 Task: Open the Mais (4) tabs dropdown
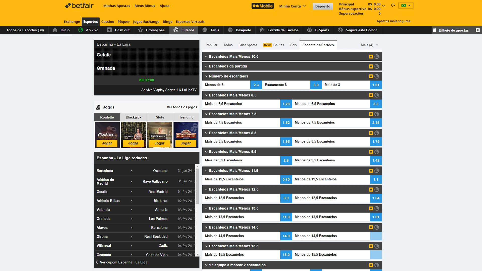370,45
